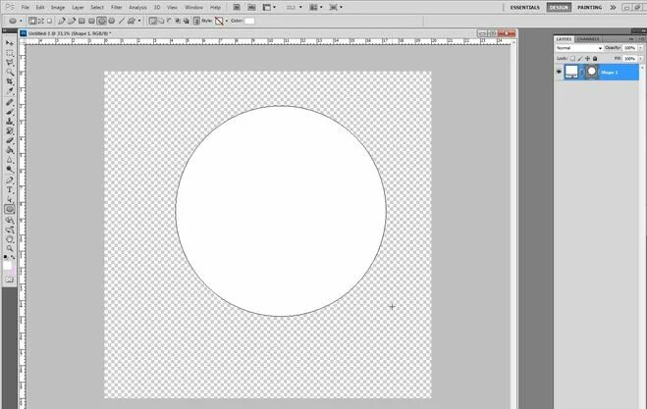Select the Paint Bucket tool

pyautogui.click(x=9, y=150)
